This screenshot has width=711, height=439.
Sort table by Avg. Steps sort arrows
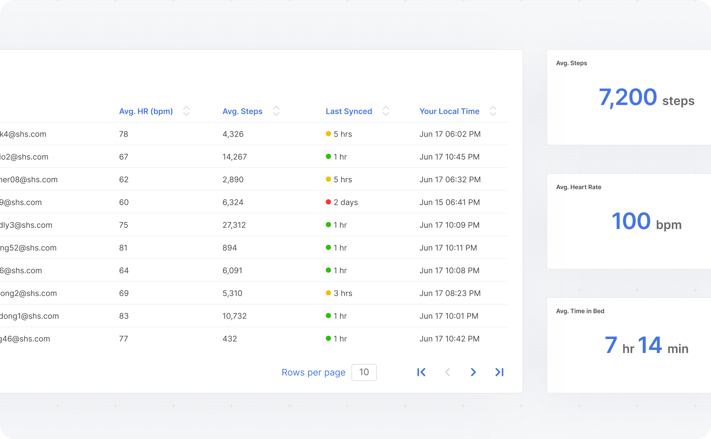pos(276,111)
